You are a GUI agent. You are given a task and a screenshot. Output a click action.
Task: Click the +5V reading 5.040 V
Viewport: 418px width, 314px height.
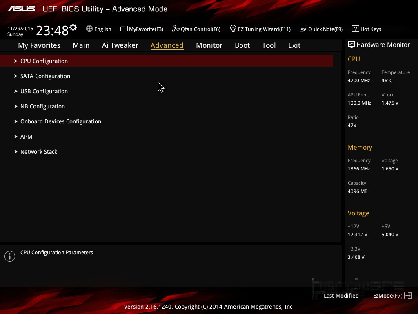[390, 234]
